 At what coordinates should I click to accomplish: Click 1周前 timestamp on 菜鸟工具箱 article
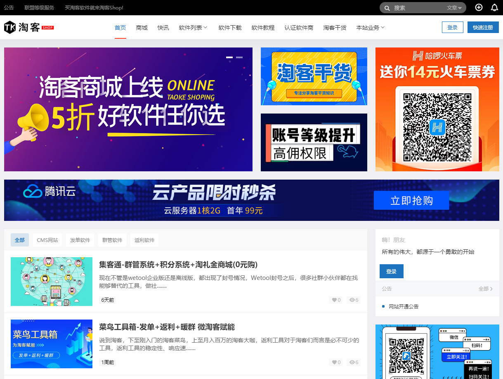pos(108,362)
